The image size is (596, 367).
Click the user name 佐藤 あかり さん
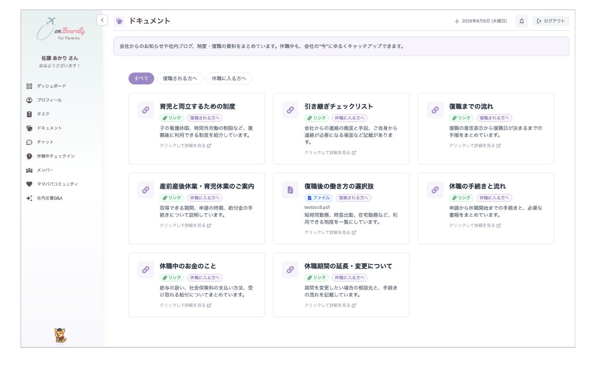[x=60, y=58]
